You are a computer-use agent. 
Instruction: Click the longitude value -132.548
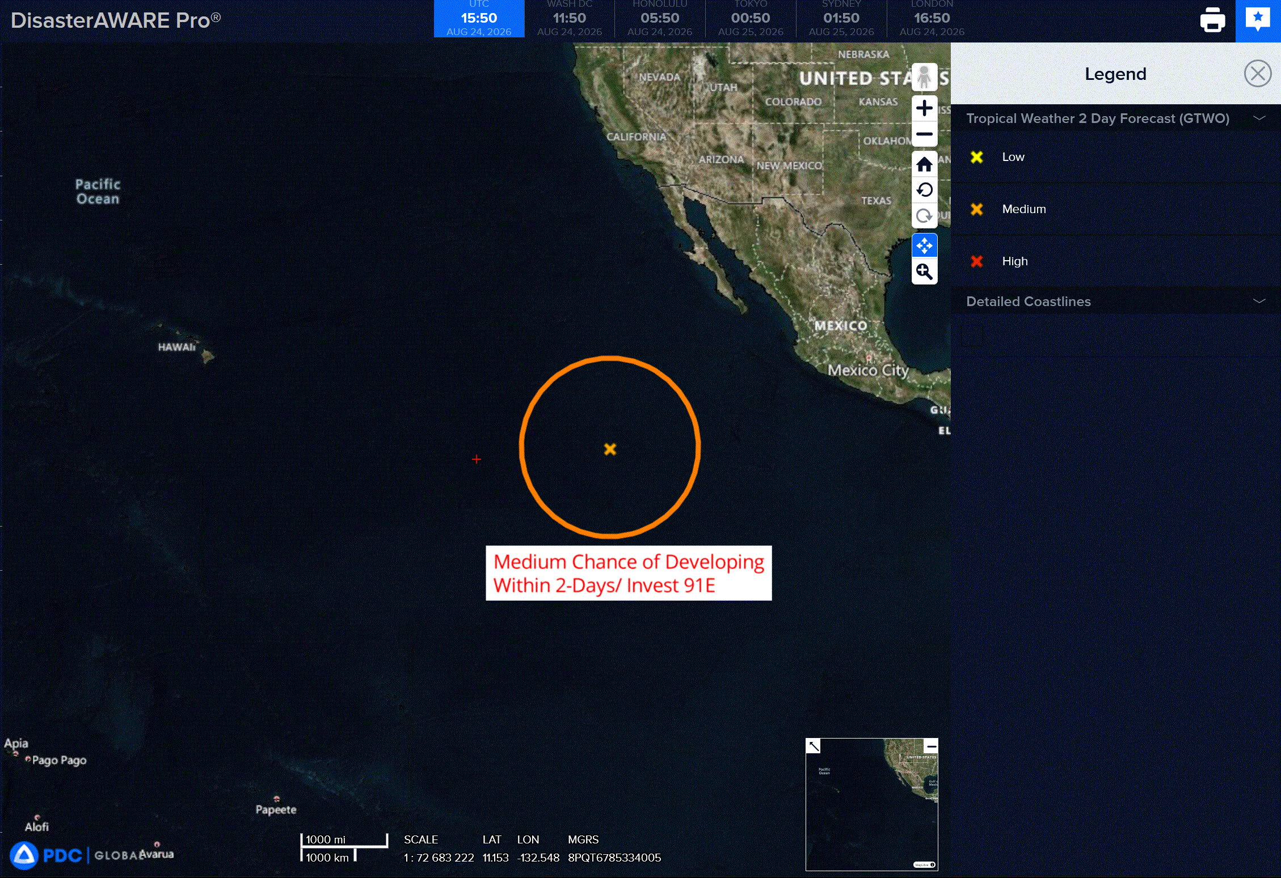click(538, 858)
